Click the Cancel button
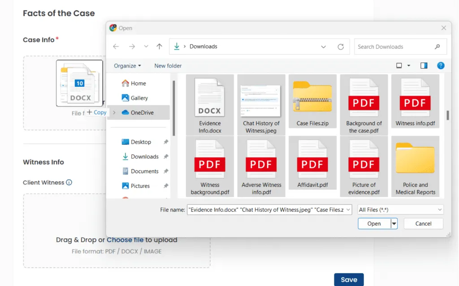 [423, 224]
